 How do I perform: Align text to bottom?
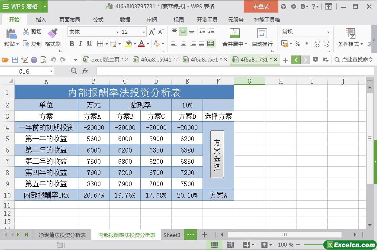[192, 32]
